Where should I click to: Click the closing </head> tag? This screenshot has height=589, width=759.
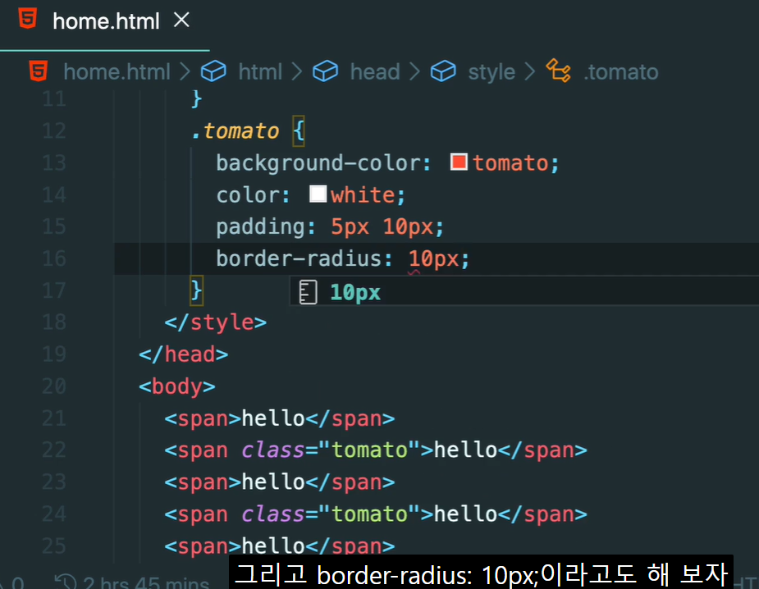[184, 354]
